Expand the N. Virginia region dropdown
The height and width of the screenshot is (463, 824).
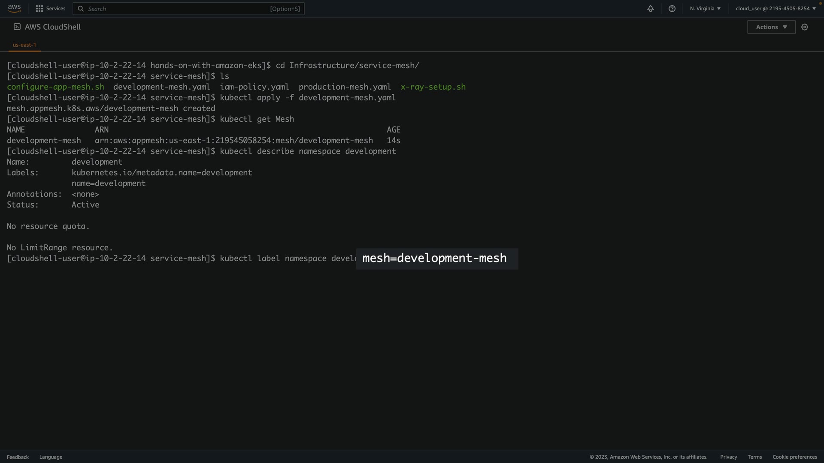click(705, 9)
